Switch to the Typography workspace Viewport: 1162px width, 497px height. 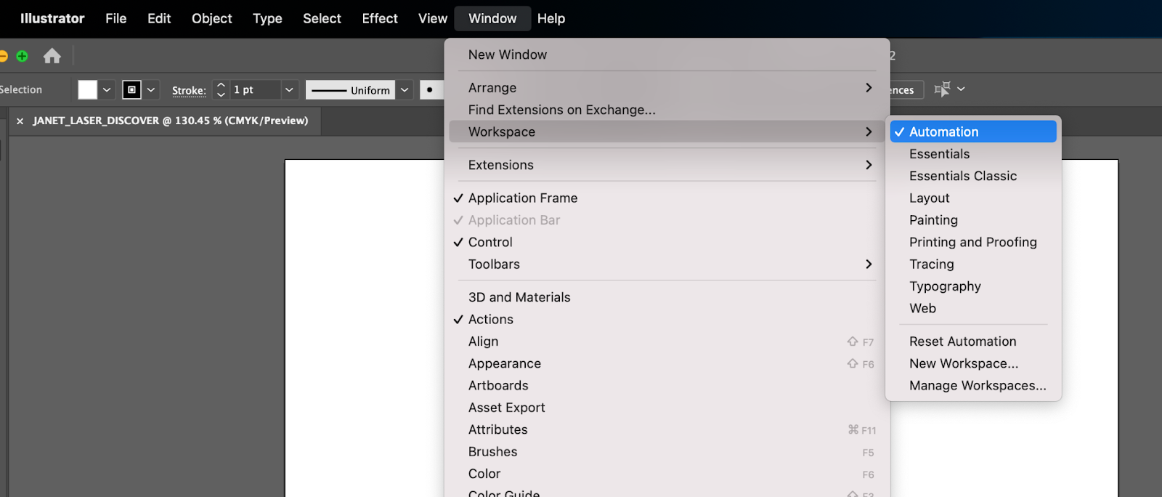click(x=973, y=286)
